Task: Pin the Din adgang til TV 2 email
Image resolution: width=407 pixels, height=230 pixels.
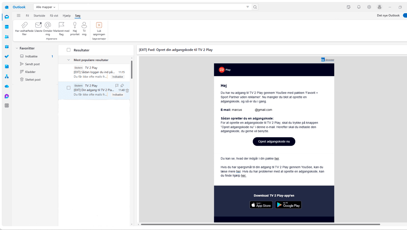Action: pos(122,85)
